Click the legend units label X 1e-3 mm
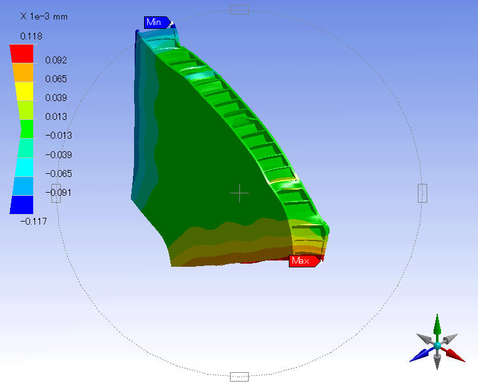 tap(44, 16)
